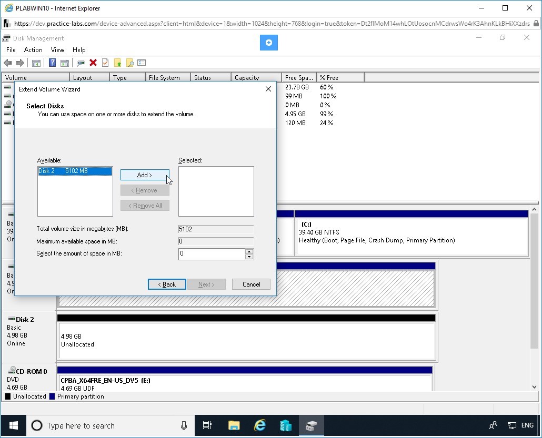Viewport: 542px width, 438px height.
Task: Select the (C:) 39.40 GB NTFS partition
Action: pyautogui.click(x=411, y=233)
